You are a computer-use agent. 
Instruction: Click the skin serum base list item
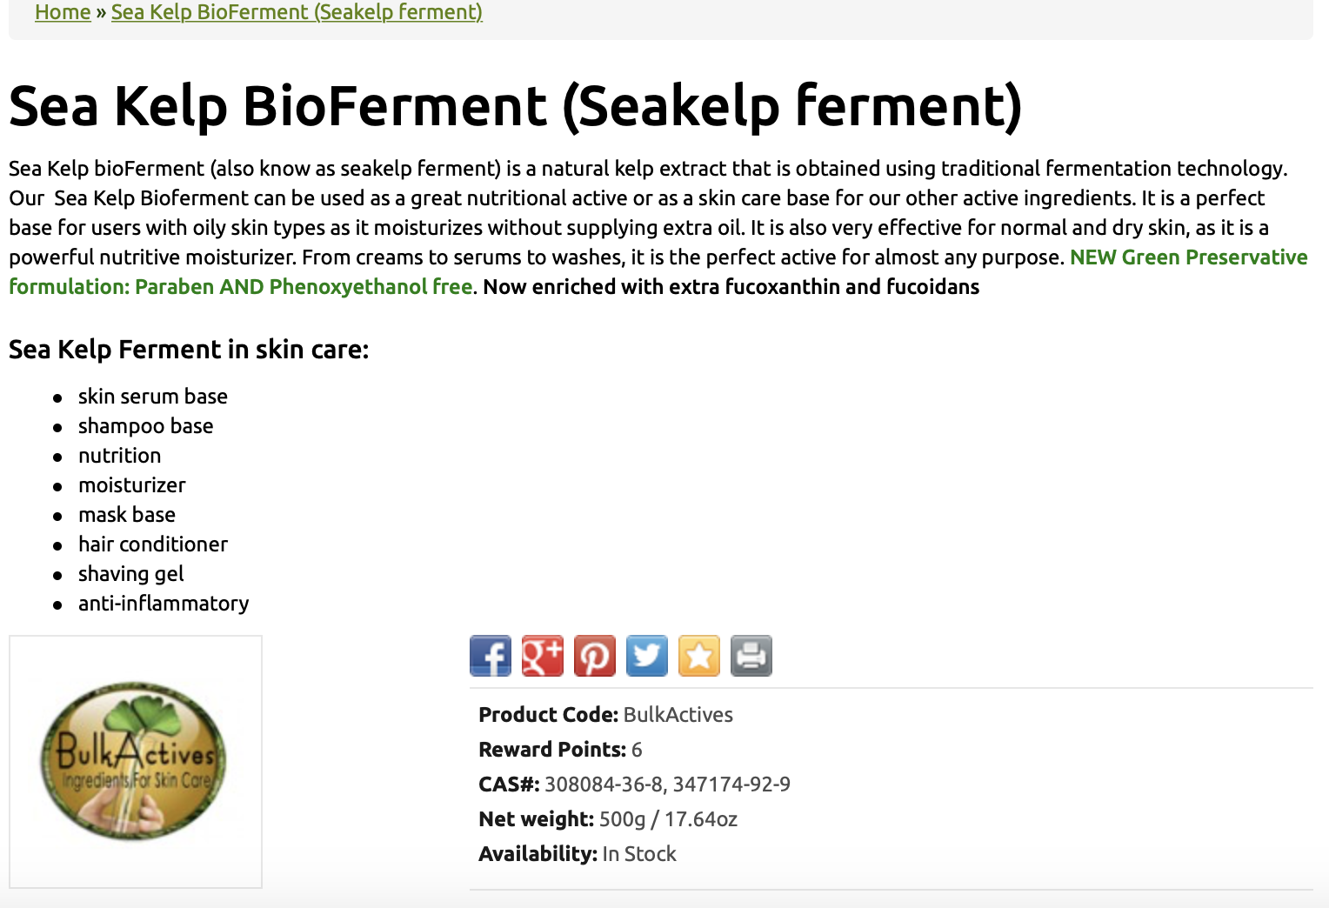153,397
